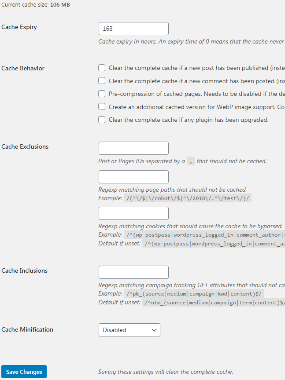Screen dimensions: 285x380
Task: Click the Post or Pages IDs exclusion field
Action: [133, 148]
